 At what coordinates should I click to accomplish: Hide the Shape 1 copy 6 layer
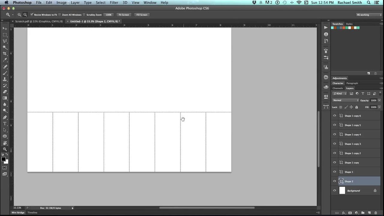click(x=334, y=115)
